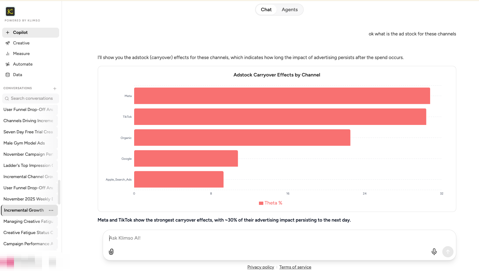The height and width of the screenshot is (271, 479).
Task: Start a new Copilot chat
Action: [31, 33]
